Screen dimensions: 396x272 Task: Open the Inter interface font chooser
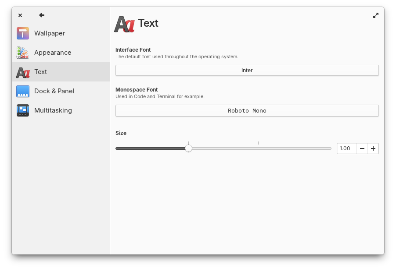[x=247, y=71]
